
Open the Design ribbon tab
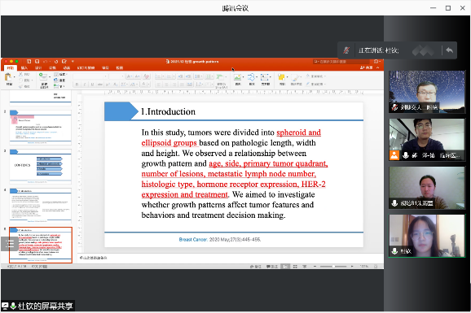[x=38, y=67]
